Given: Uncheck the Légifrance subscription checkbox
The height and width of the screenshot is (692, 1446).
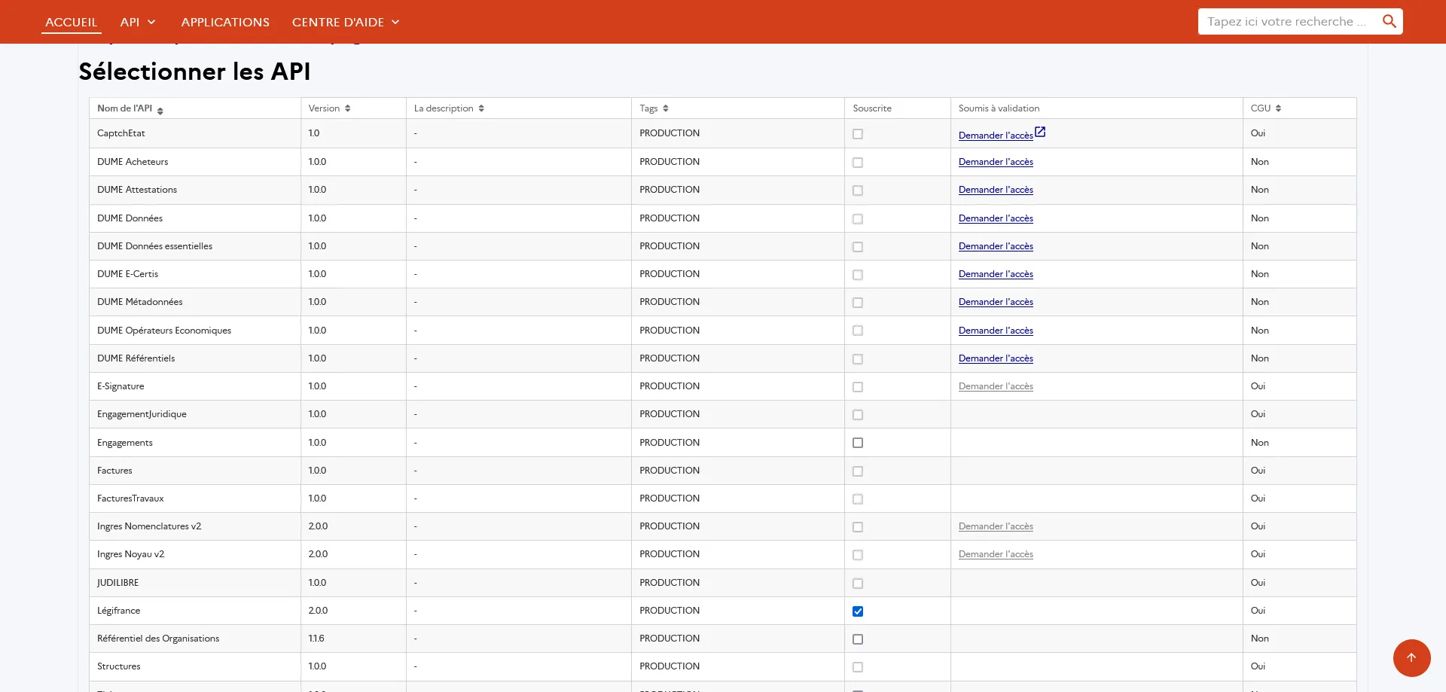Looking at the screenshot, I should (x=858, y=611).
